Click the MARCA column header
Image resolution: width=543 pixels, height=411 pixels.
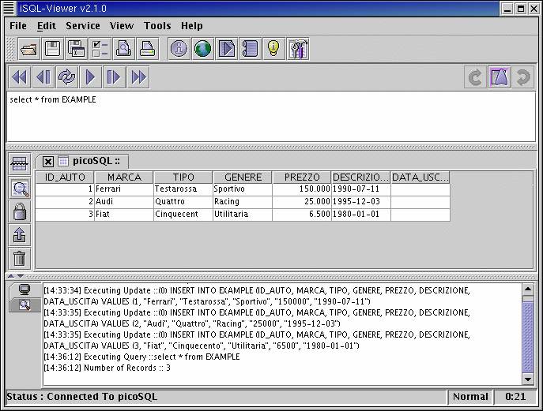tap(124, 177)
